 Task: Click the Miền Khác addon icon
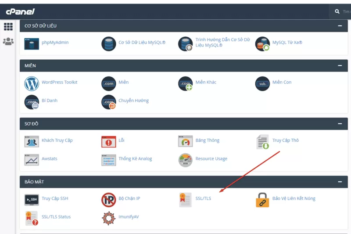[x=185, y=83]
